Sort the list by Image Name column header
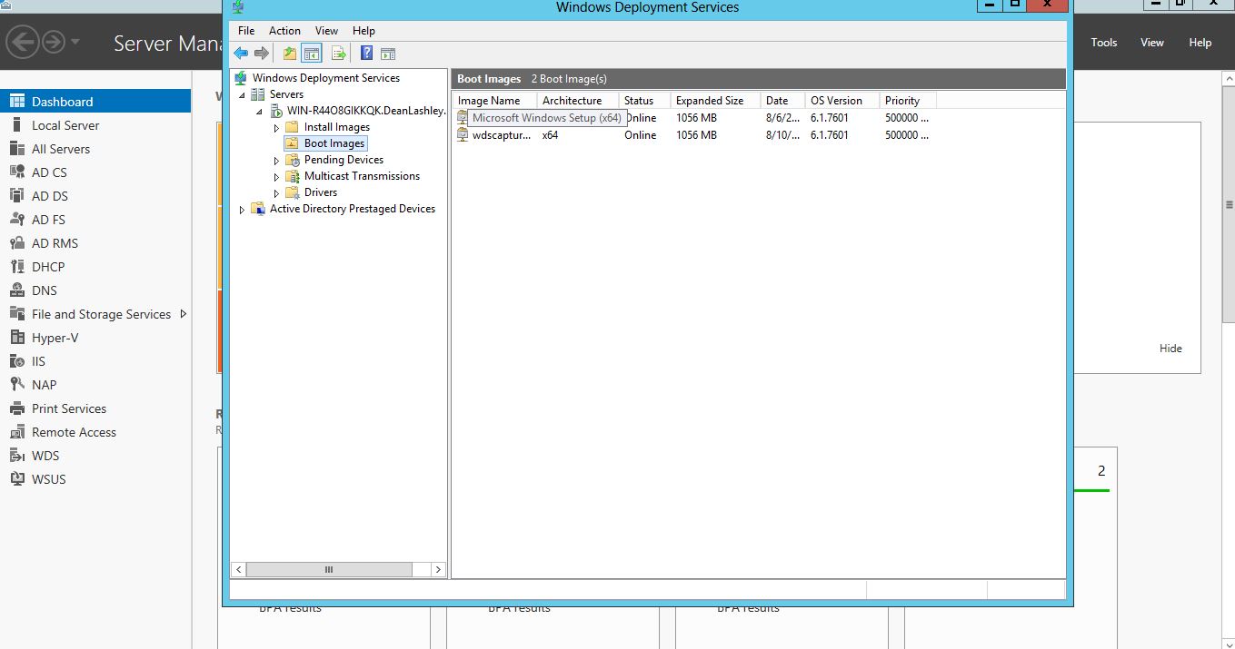Viewport: 1235px width, 649px height. [x=491, y=101]
